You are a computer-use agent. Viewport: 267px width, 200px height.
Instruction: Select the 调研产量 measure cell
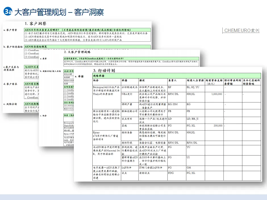pos(130,106)
